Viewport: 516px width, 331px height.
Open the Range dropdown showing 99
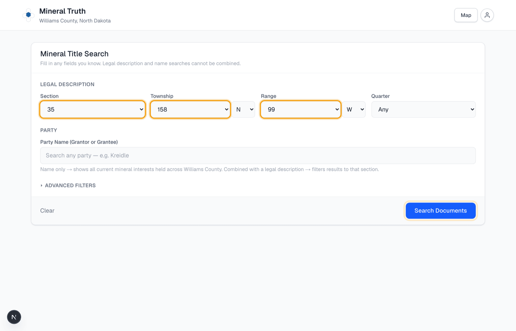(301, 109)
